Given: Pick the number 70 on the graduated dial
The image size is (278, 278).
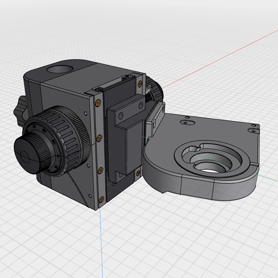Looking at the screenshot, I should point(34,127).
